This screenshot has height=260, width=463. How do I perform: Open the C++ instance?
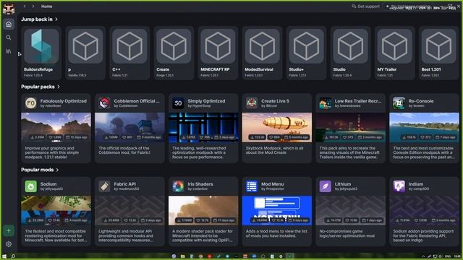click(x=129, y=53)
